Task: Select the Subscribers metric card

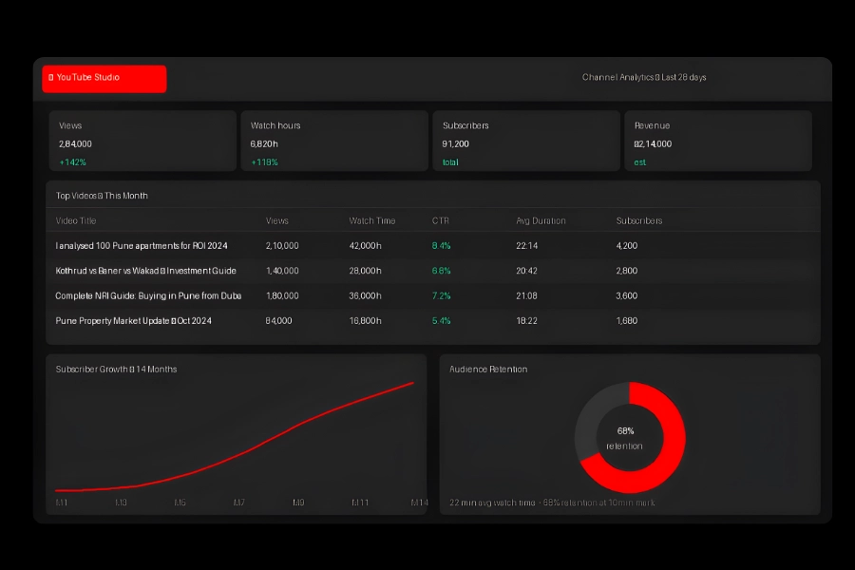Action: pos(526,141)
